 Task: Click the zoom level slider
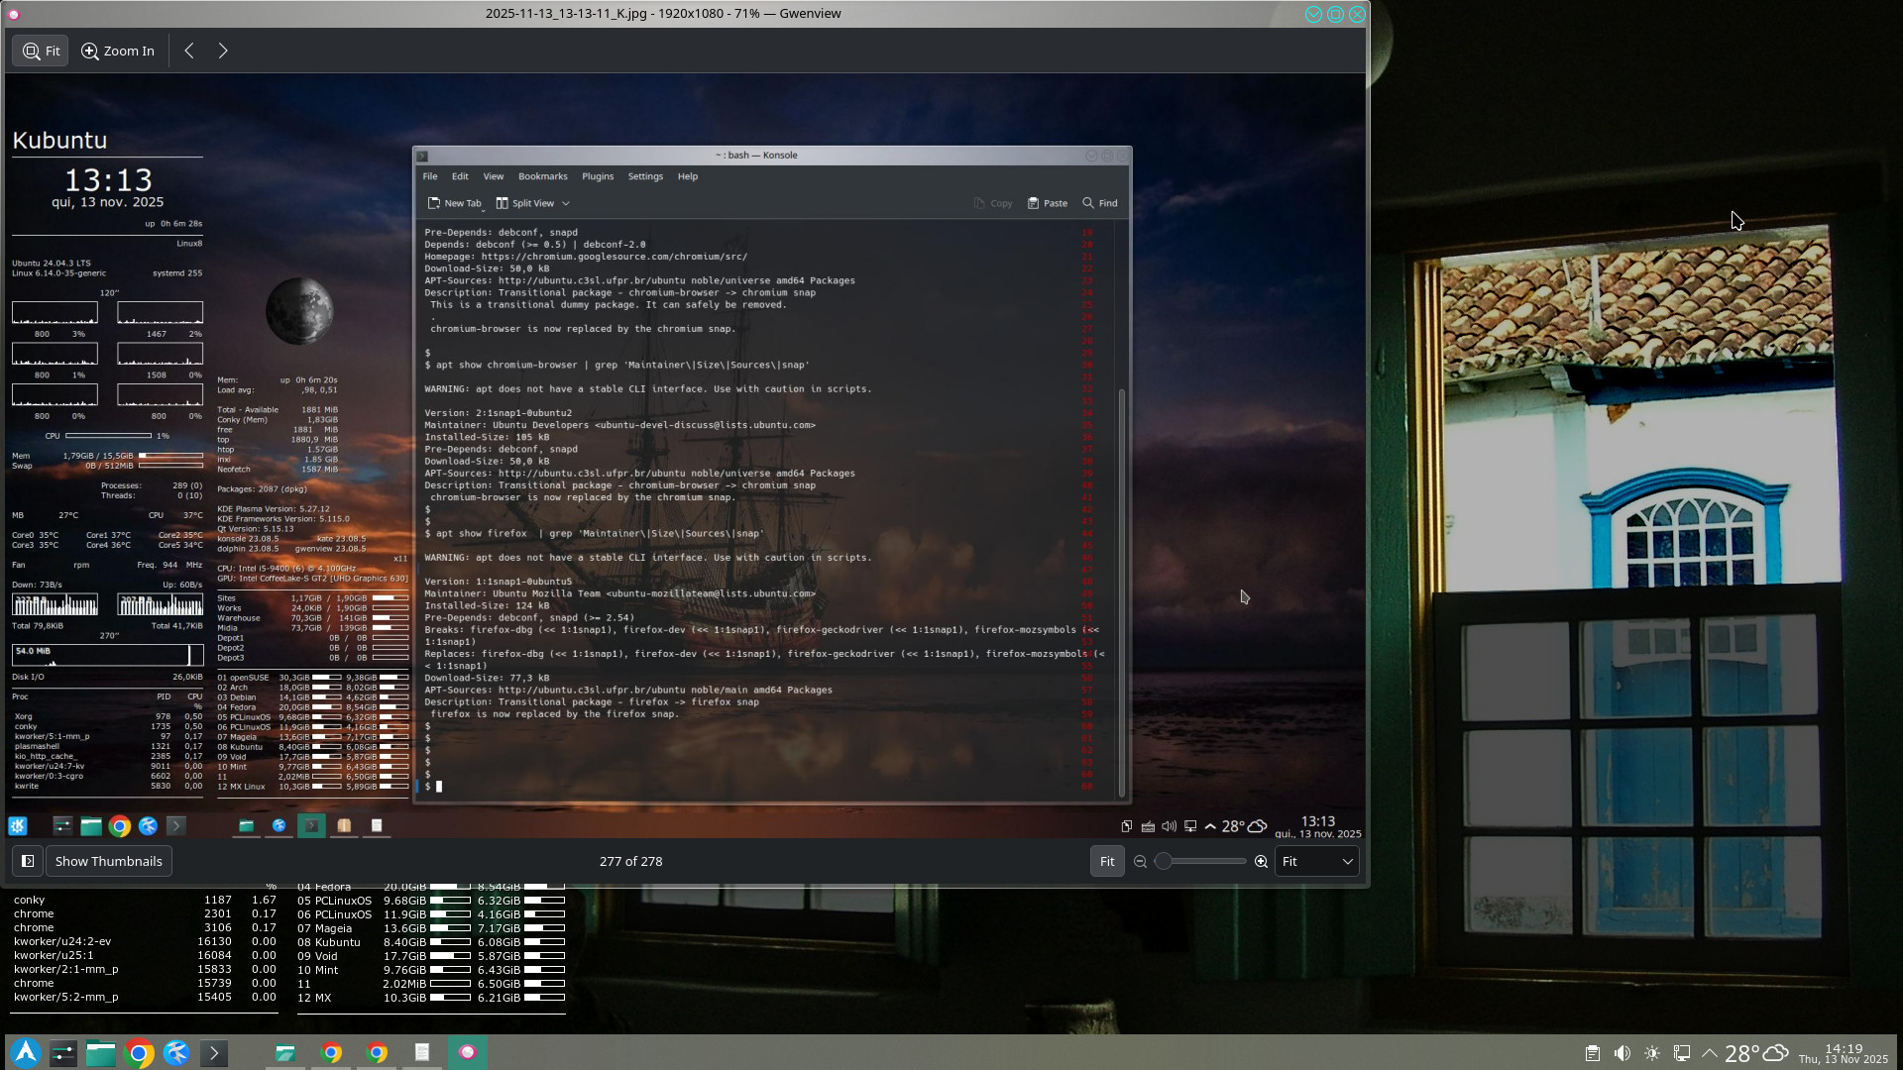coord(1200,862)
